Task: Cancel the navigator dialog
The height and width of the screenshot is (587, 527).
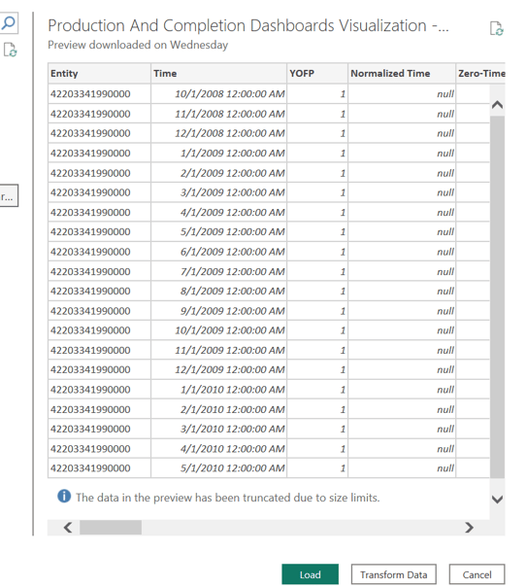Action: pyautogui.click(x=477, y=574)
